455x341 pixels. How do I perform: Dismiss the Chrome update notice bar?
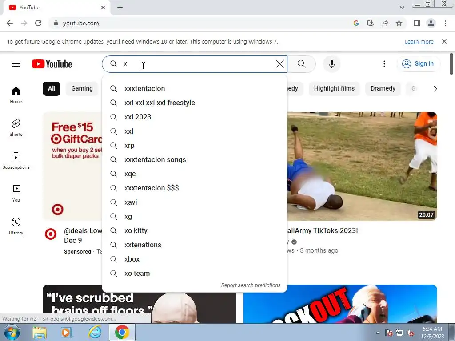click(x=444, y=41)
